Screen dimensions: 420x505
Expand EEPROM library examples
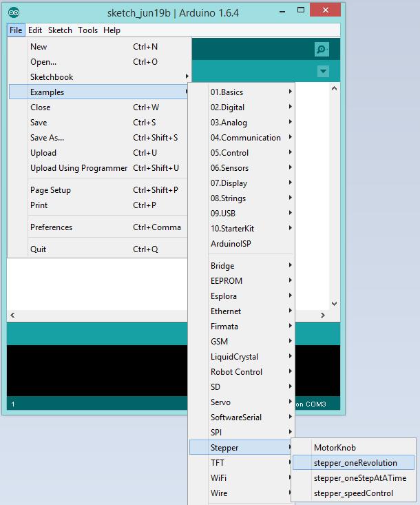click(x=242, y=281)
